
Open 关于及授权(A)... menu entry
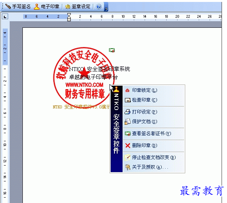[154, 167]
